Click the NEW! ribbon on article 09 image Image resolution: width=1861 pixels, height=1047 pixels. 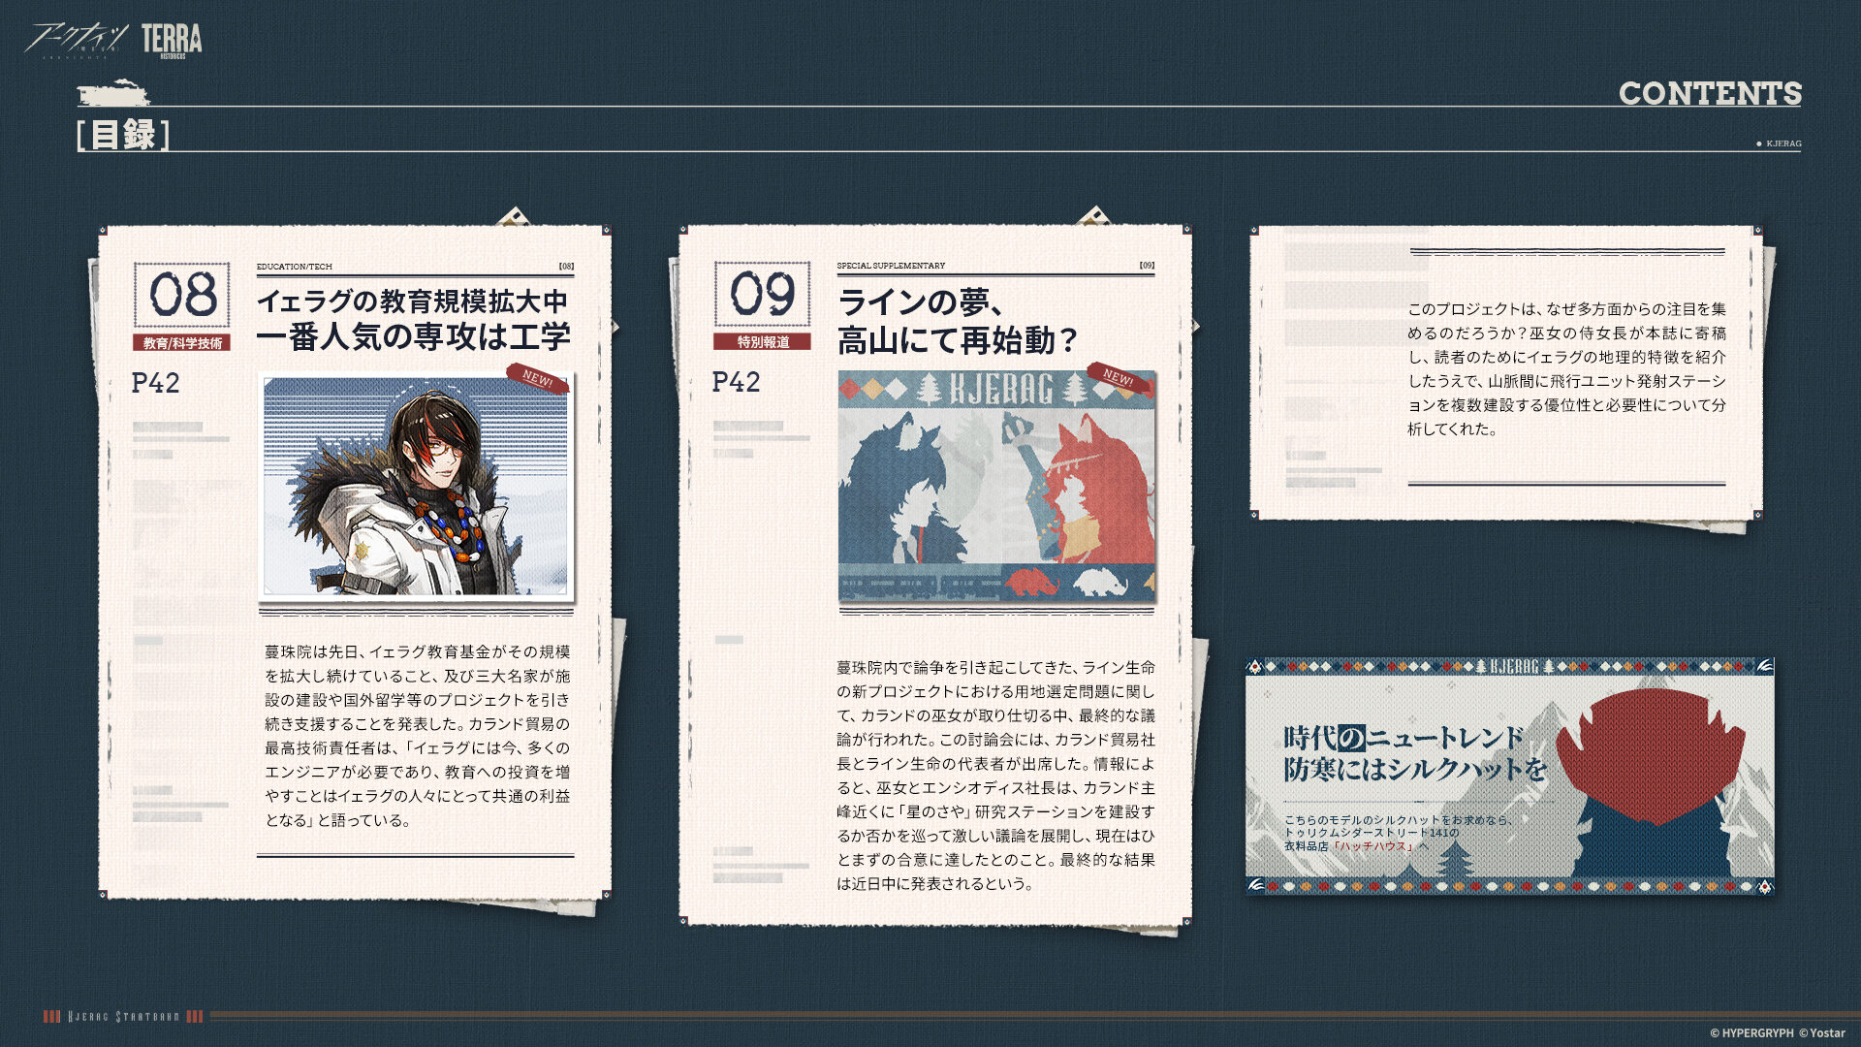click(x=1118, y=377)
